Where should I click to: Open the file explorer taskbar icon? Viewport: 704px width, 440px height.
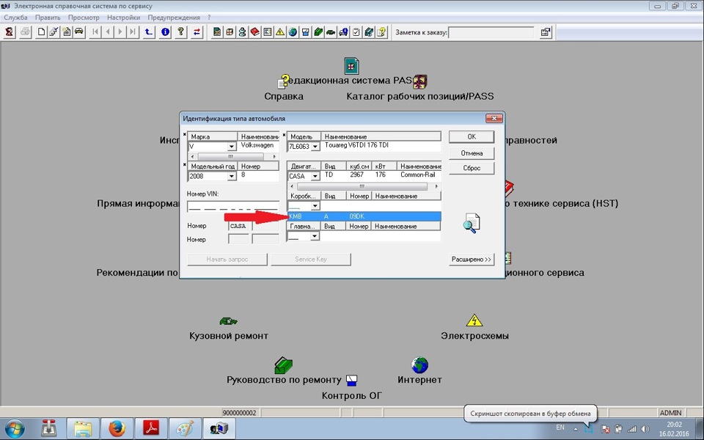[83, 428]
